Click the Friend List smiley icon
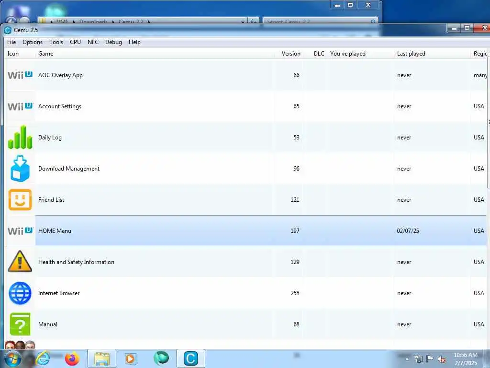Screen dimensions: 490x368 (20, 200)
